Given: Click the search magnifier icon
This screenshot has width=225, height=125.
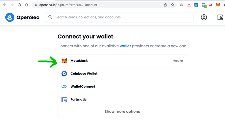Looking at the screenshot, I should pos(50,17).
